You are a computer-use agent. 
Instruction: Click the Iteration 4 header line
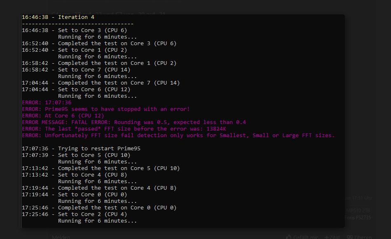pyautogui.click(x=58, y=17)
